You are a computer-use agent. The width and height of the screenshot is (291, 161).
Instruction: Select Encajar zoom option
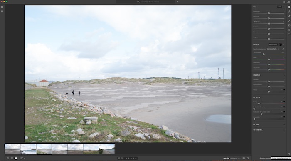point(226,159)
